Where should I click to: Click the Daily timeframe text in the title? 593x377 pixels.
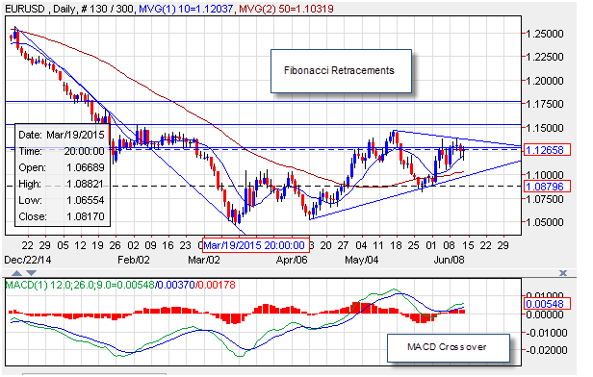(64, 9)
